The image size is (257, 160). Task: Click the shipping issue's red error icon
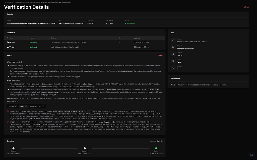[8, 122]
